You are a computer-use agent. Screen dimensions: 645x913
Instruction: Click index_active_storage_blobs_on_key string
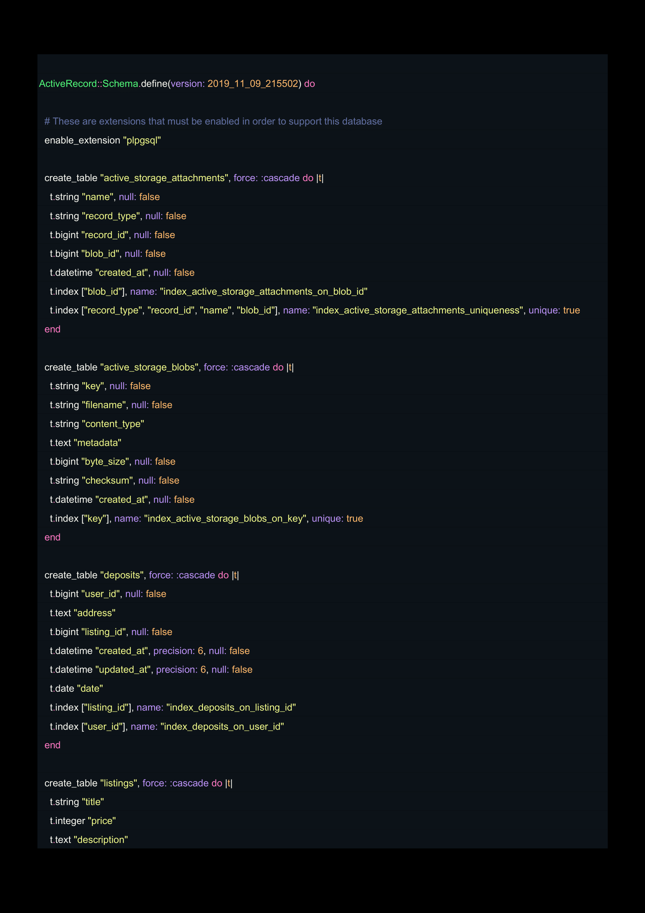point(225,518)
